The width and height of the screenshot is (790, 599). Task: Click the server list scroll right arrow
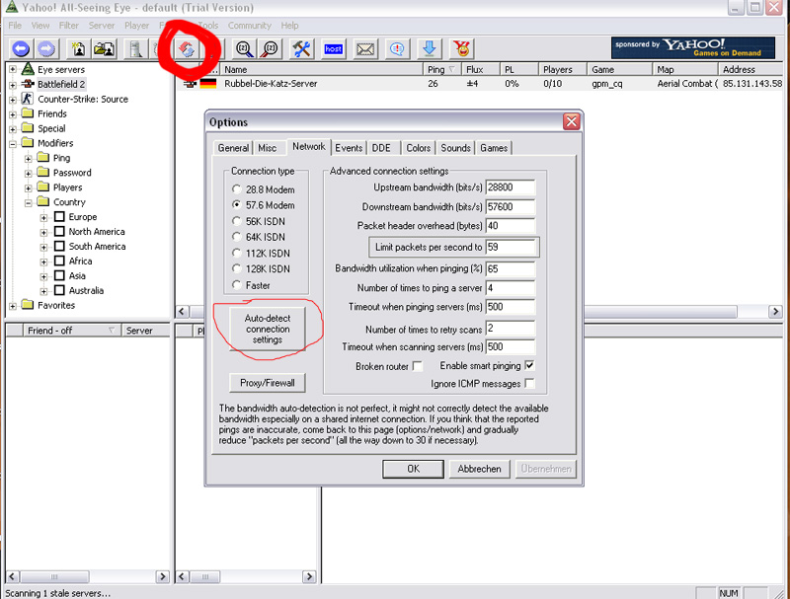point(775,312)
